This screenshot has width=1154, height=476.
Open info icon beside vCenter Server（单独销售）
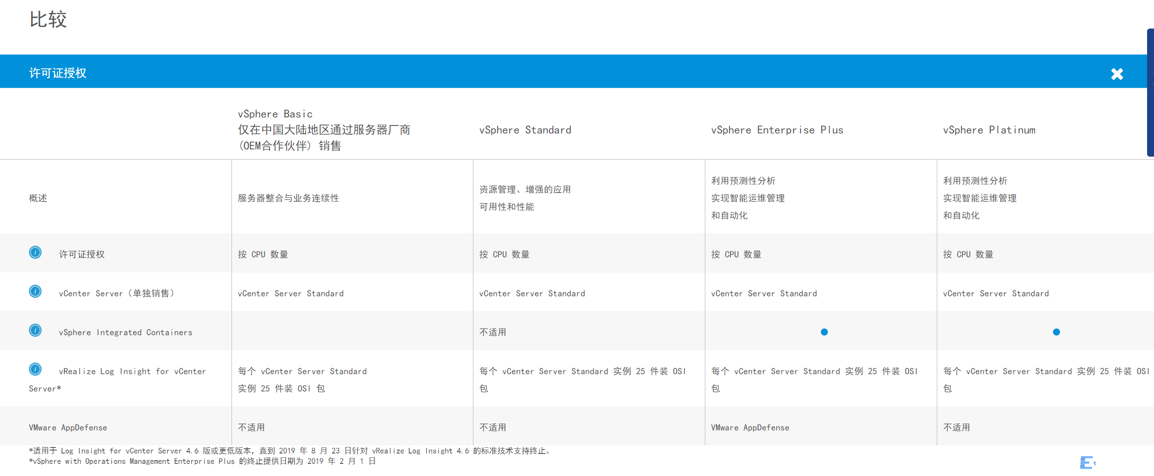(35, 291)
